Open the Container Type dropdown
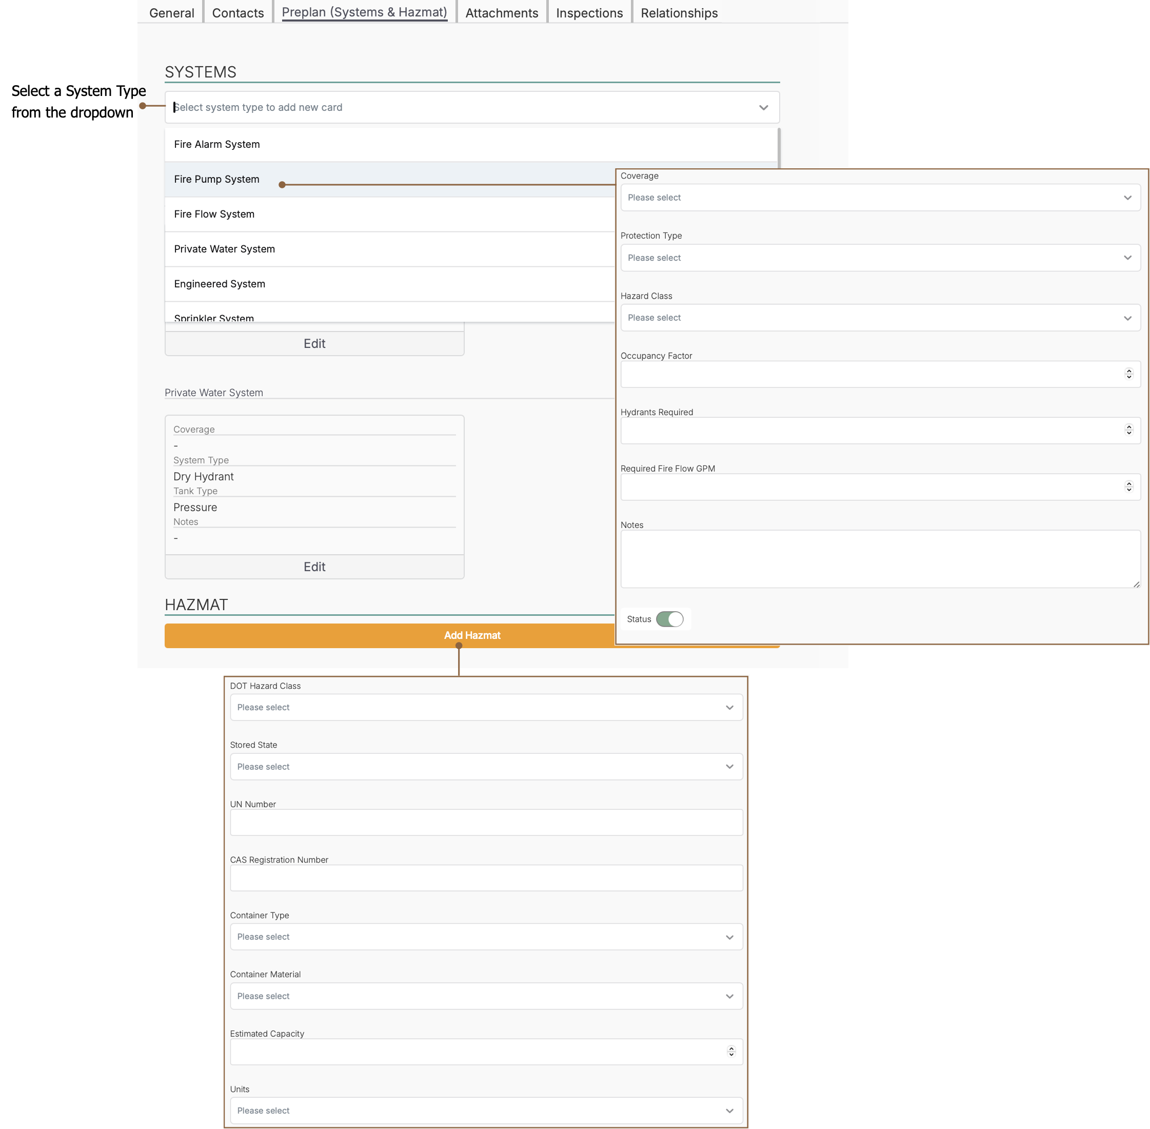This screenshot has width=1150, height=1129. [x=486, y=937]
